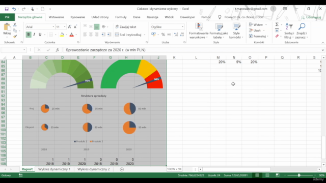Insert function with fx icon
The width and height of the screenshot is (326, 183).
tap(58, 50)
